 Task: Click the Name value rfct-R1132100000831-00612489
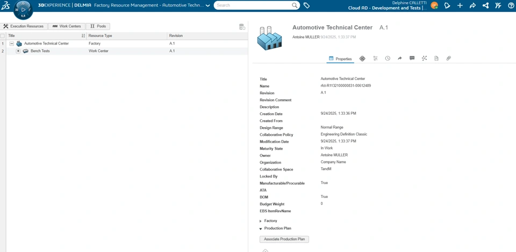point(346,86)
